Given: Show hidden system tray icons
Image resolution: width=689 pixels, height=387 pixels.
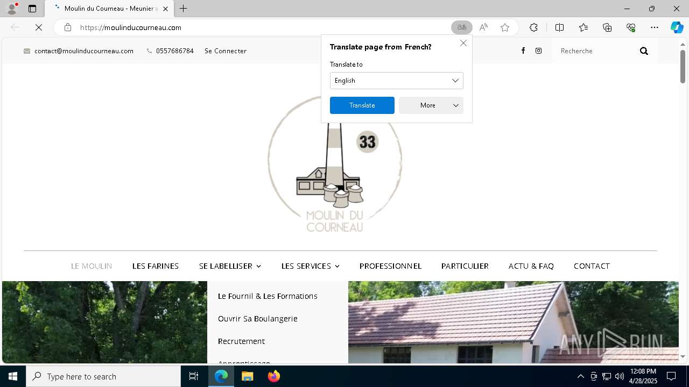Looking at the screenshot, I should 580,376.
